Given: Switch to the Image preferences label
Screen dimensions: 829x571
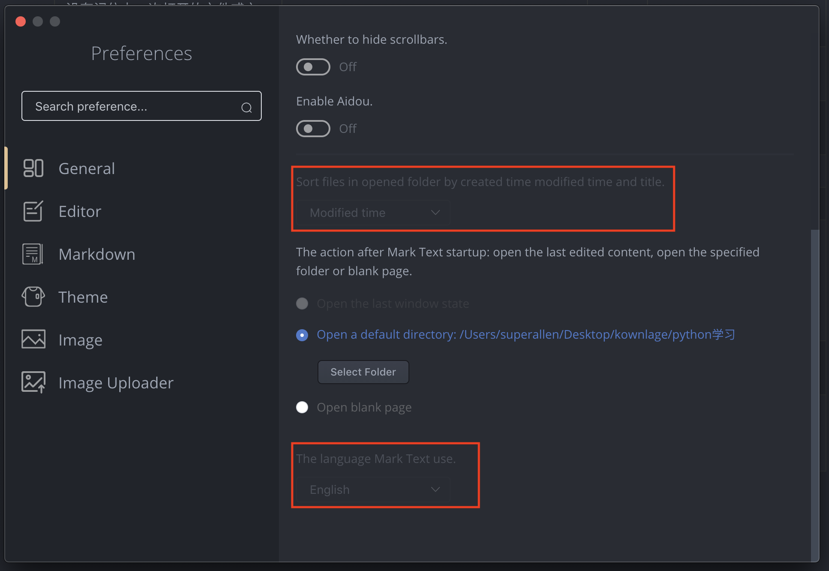Looking at the screenshot, I should (x=81, y=340).
